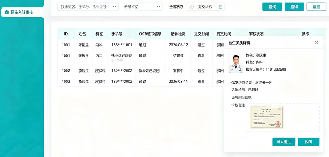
Task: Click 科室：内科 in the dialog
Action: click(x=254, y=62)
